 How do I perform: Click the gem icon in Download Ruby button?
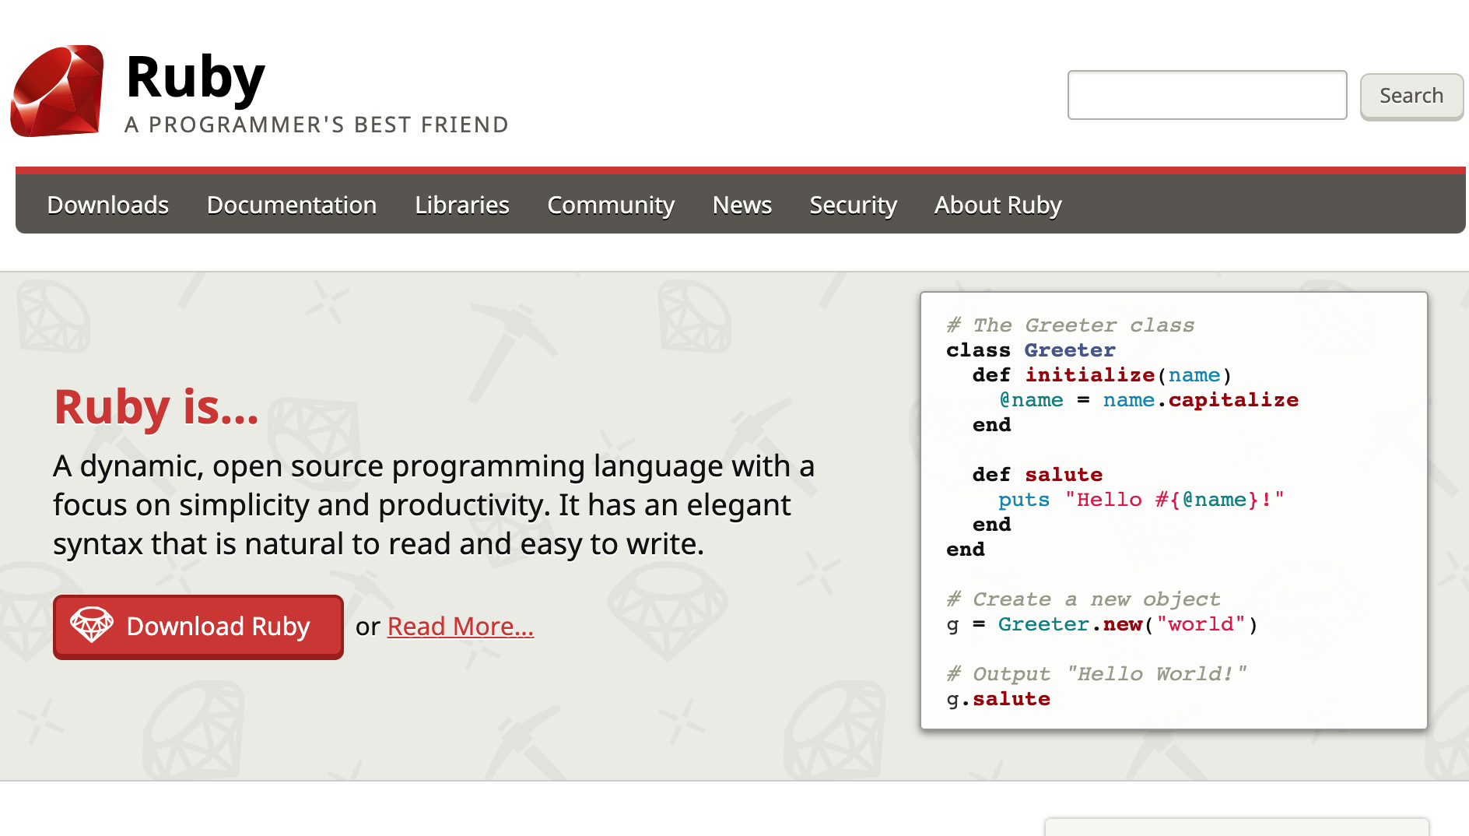point(92,625)
